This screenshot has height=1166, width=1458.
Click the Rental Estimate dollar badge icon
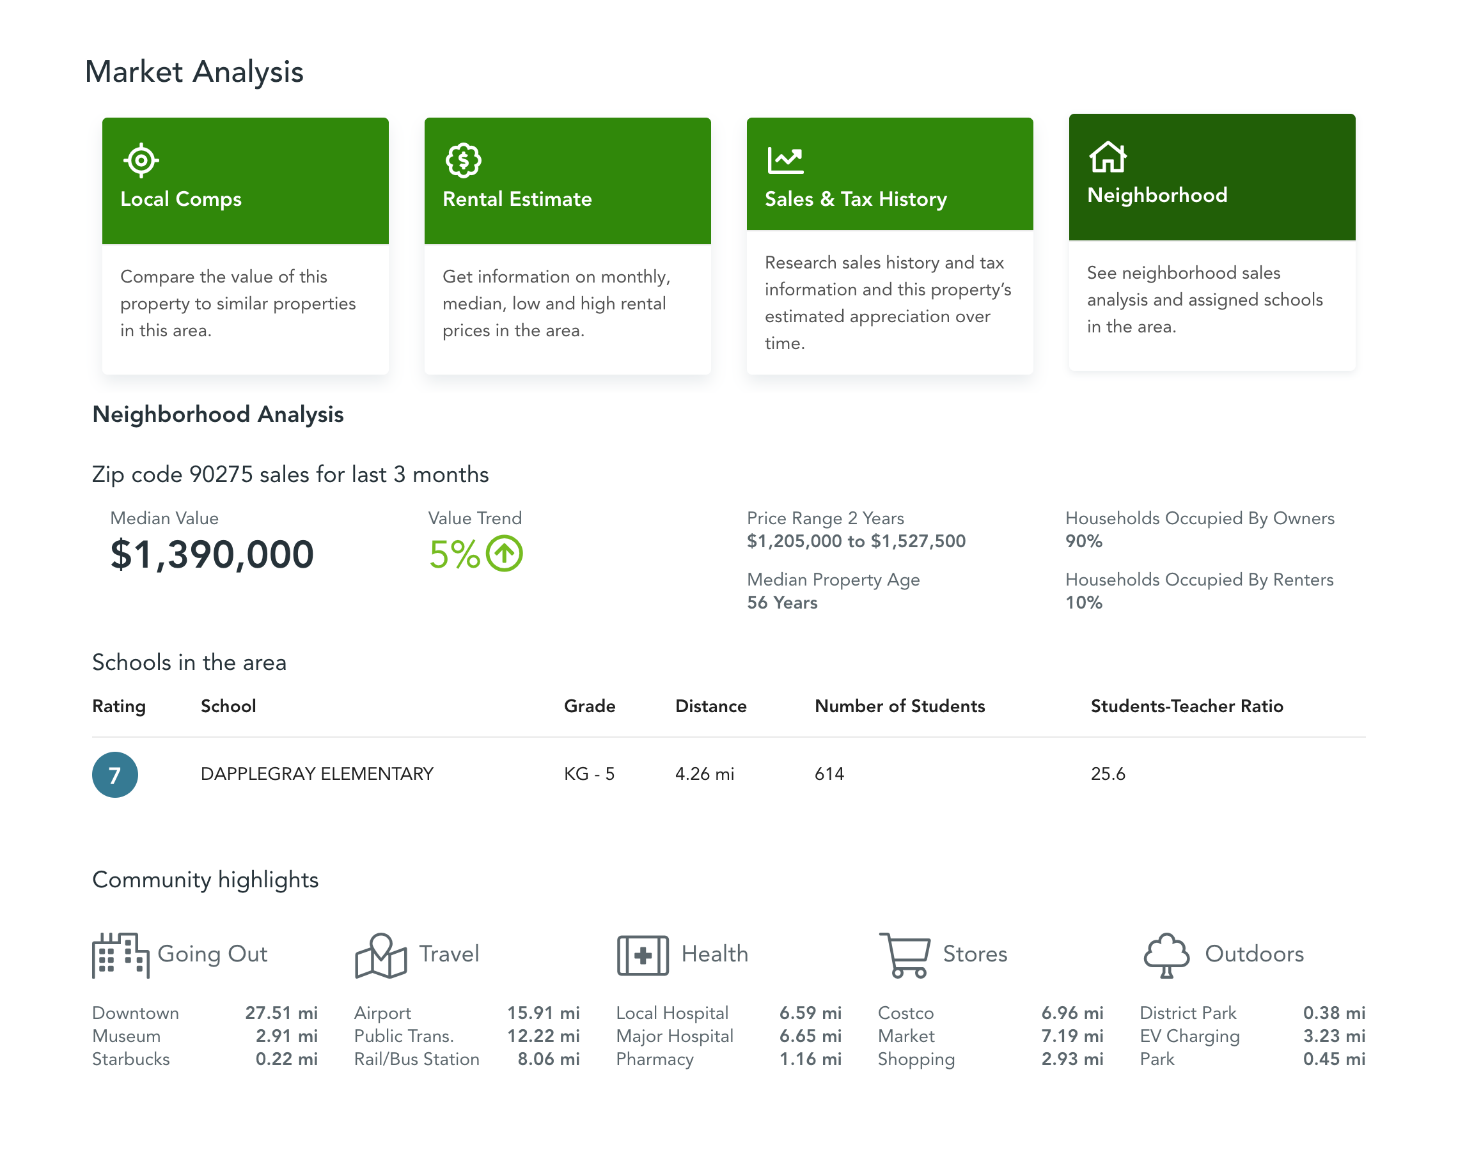point(463,160)
